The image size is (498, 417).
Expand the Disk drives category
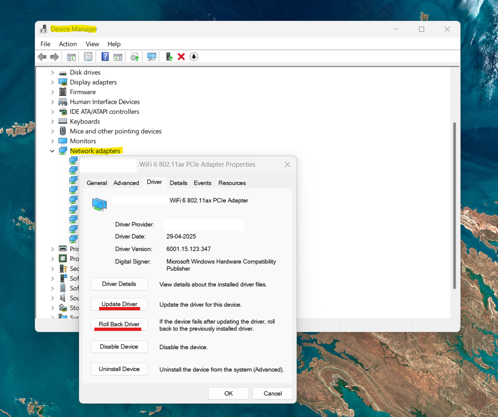pyautogui.click(x=52, y=72)
